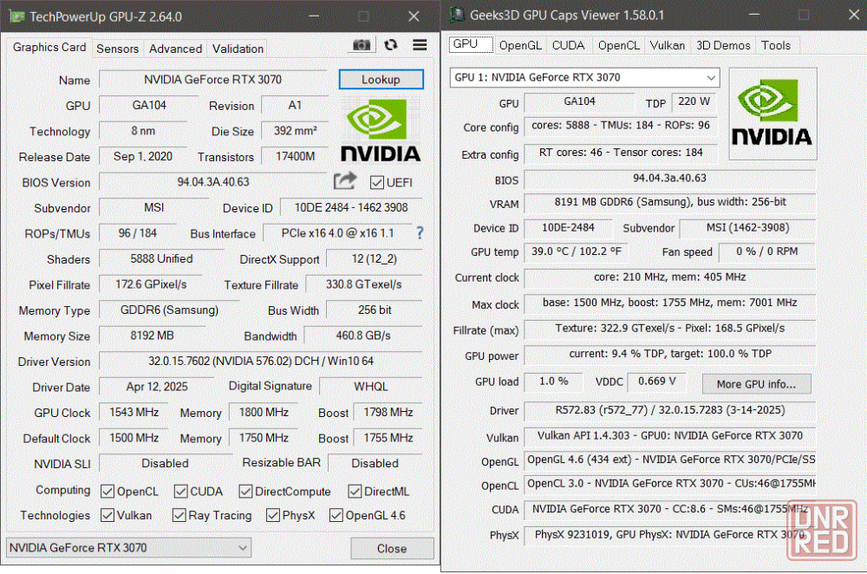867x574 pixels.
Task: Click the Bandwidth value 460.8 GB/s
Action: coord(363,336)
